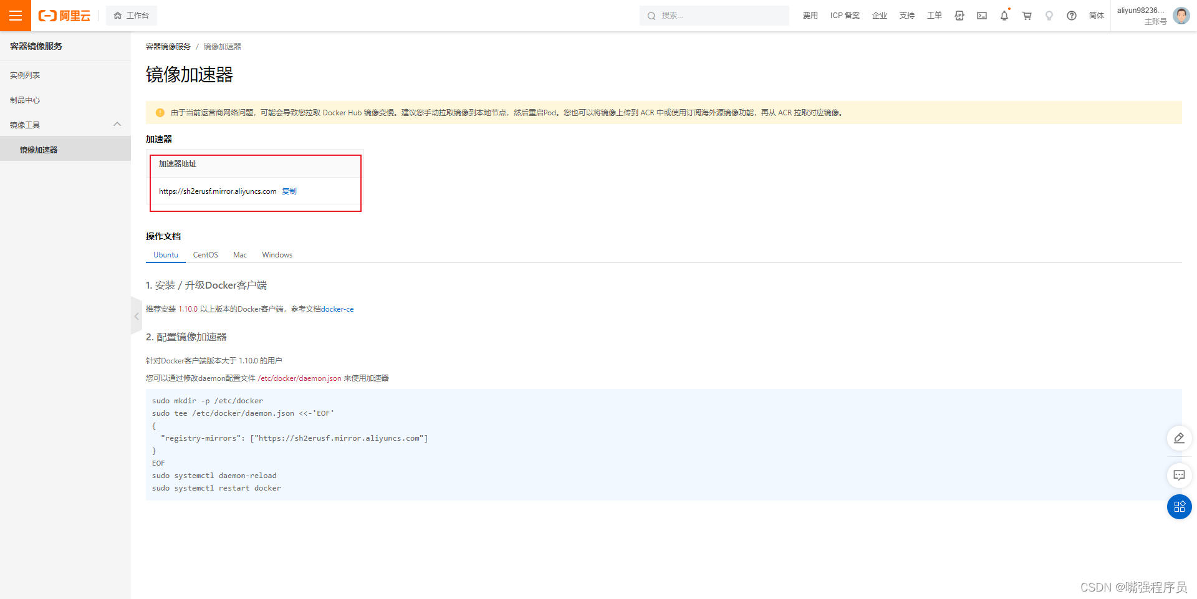Open the user avatar account menu
1197x599 pixels.
pos(1181,16)
